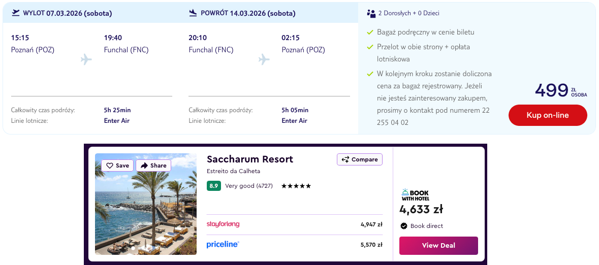
Task: Click the Compare arrows icon
Action: click(345, 159)
